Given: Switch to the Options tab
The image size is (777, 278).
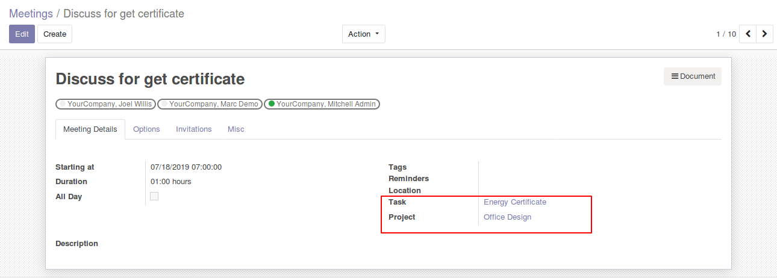Looking at the screenshot, I should (x=146, y=129).
